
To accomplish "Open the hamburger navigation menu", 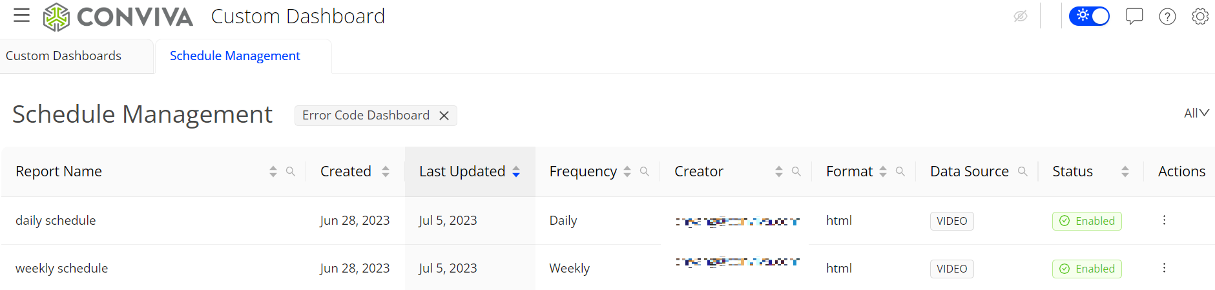I will pyautogui.click(x=22, y=16).
